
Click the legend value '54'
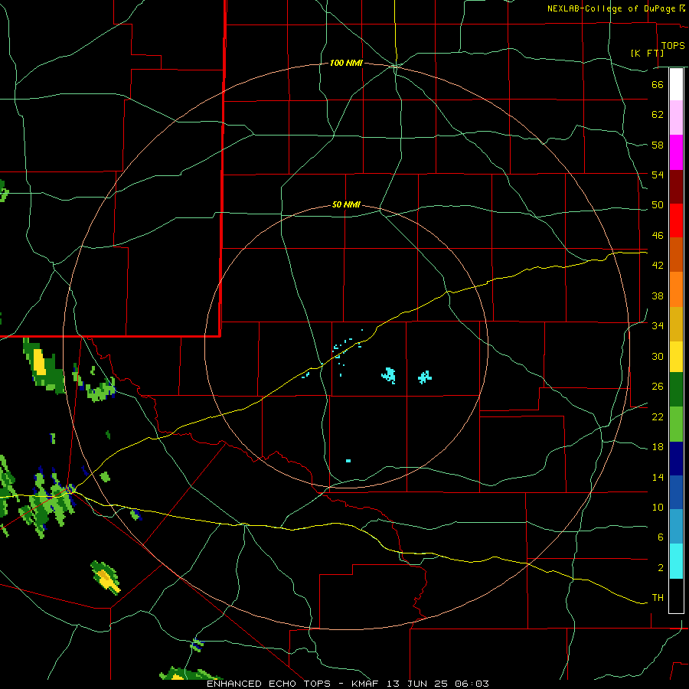click(658, 175)
